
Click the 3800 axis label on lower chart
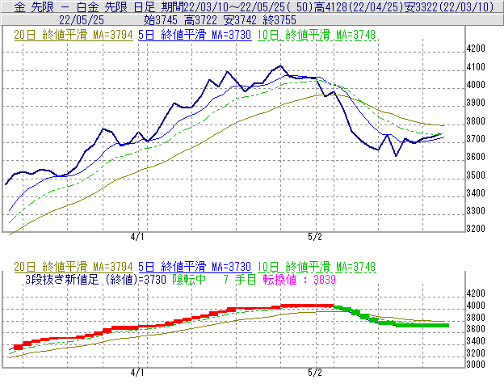tap(476, 318)
